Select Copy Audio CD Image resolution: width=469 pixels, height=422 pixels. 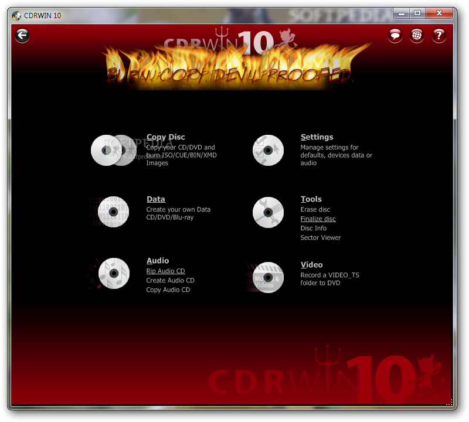pyautogui.click(x=168, y=290)
